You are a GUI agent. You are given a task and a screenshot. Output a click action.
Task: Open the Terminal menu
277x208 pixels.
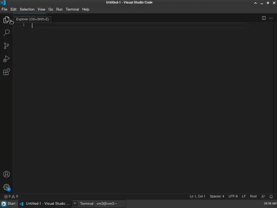point(72,9)
